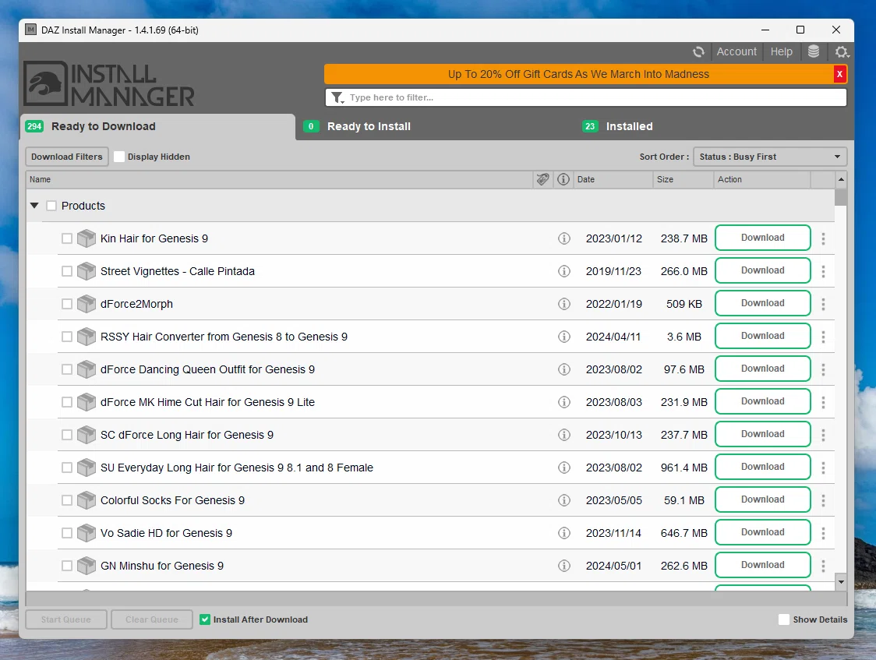876x660 pixels.
Task: Check dForce2Morph checkbox
Action: (67, 304)
